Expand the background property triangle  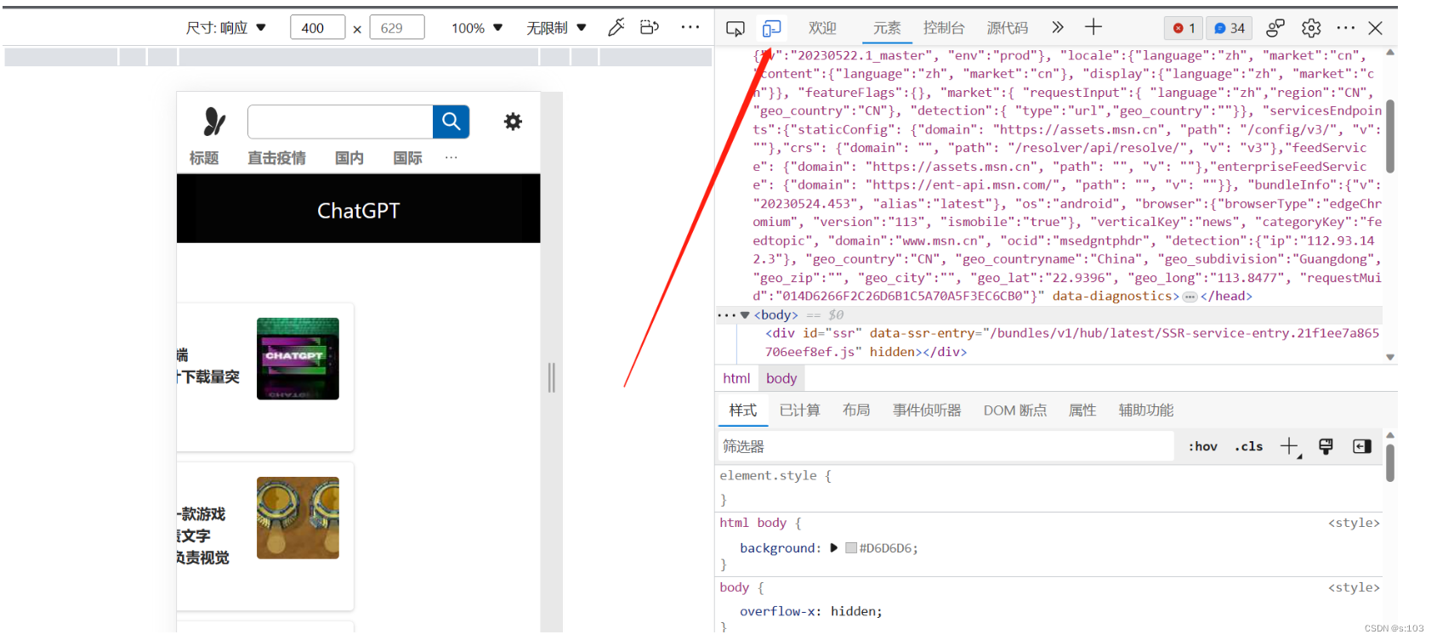coord(833,548)
